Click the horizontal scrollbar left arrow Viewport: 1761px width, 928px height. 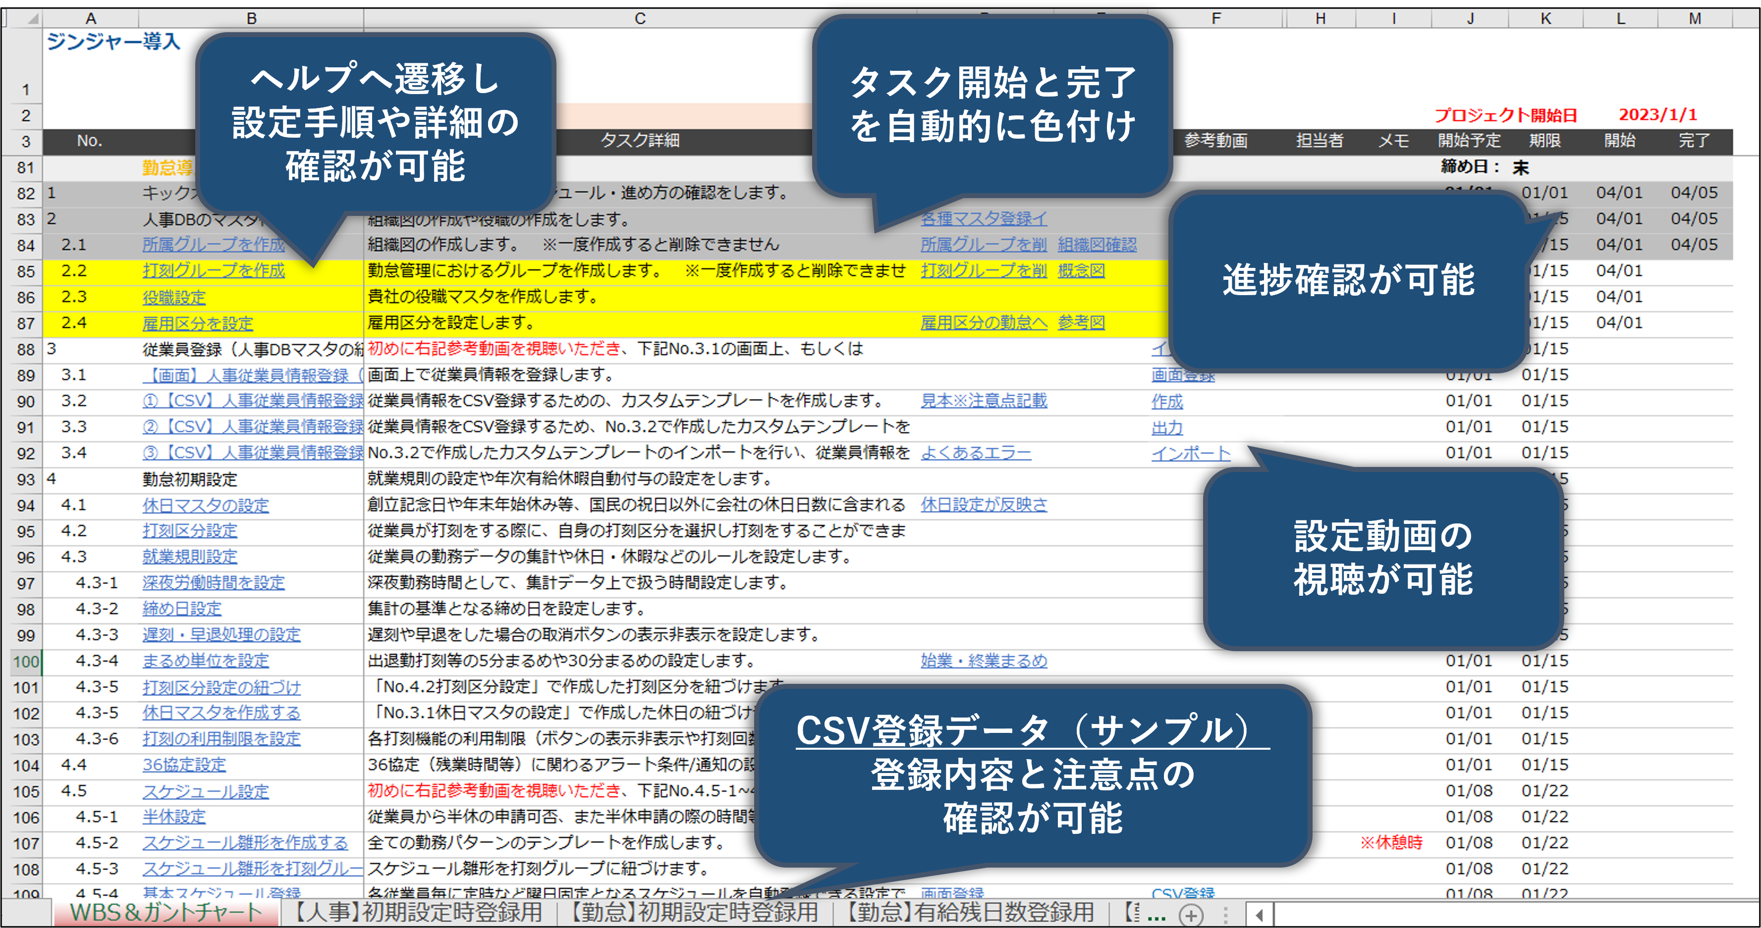(1259, 914)
